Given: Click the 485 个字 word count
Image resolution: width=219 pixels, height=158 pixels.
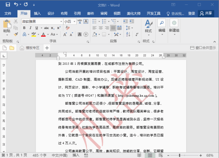Looking at the screenshot, I should (x=40, y=155).
